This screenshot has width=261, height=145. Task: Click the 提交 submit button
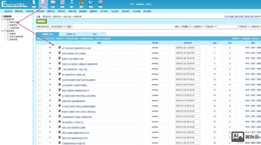point(69,26)
